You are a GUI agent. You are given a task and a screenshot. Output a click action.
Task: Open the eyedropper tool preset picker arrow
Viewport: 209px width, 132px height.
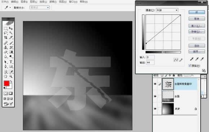[10, 8]
